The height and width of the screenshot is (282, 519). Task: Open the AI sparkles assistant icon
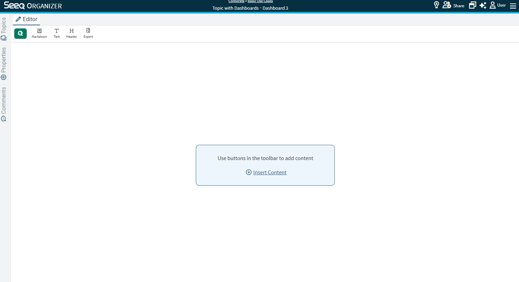pos(483,5)
